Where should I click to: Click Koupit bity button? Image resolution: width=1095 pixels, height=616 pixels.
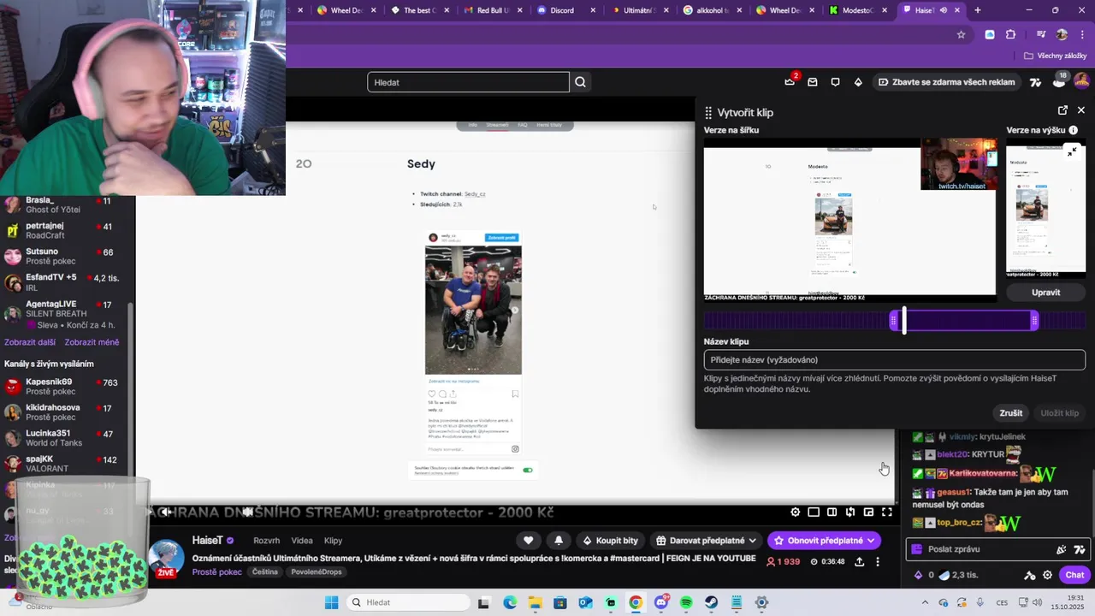coord(609,541)
